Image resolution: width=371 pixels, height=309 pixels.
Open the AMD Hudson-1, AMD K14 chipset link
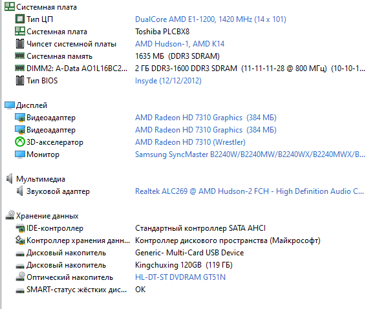tap(180, 44)
